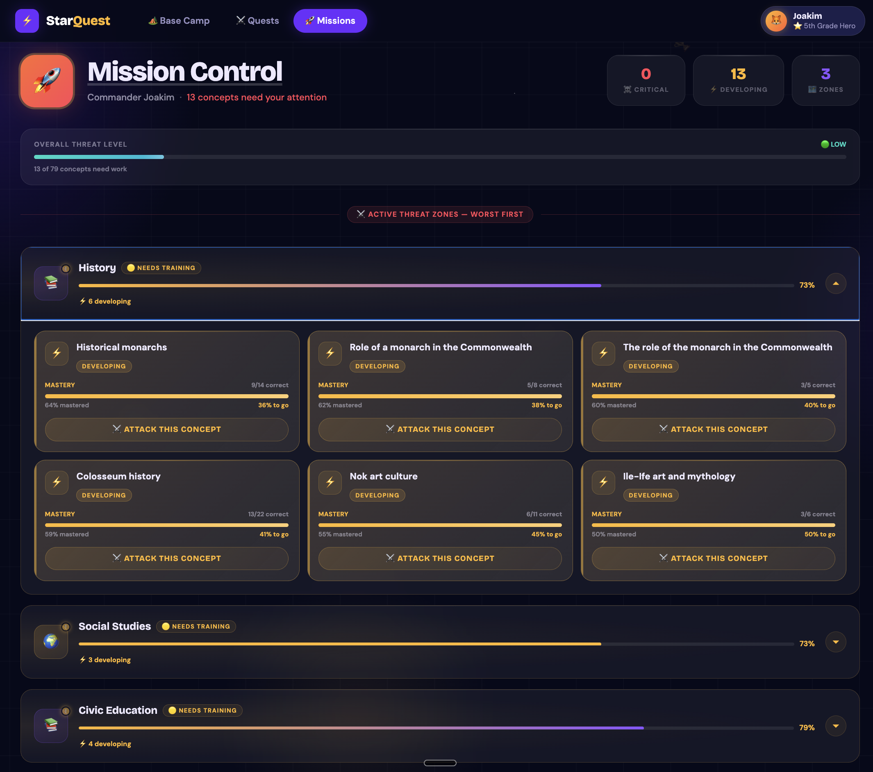Viewport: 873px width, 772px height.
Task: Click the '13 of 79 concepts need work' text
Action: 80,169
